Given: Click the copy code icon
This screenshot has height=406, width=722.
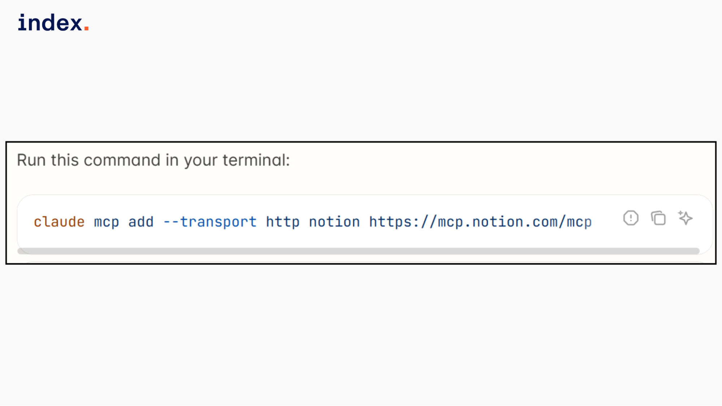Looking at the screenshot, I should (x=658, y=218).
